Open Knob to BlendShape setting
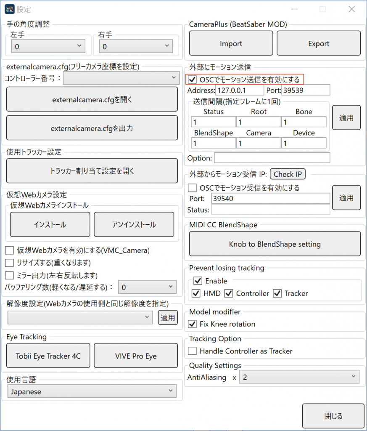The image size is (367, 431). point(275,244)
